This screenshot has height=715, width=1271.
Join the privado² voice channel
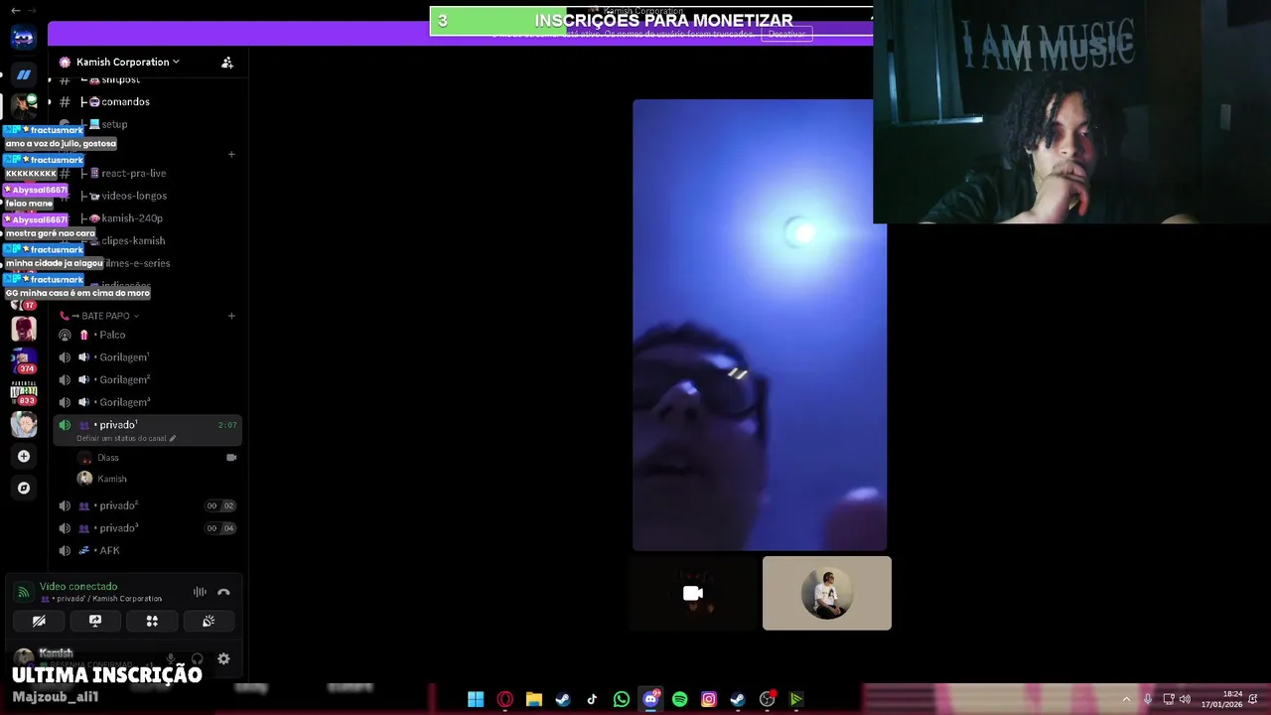[x=145, y=505]
